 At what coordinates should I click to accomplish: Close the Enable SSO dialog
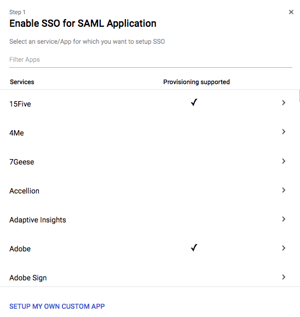291,12
